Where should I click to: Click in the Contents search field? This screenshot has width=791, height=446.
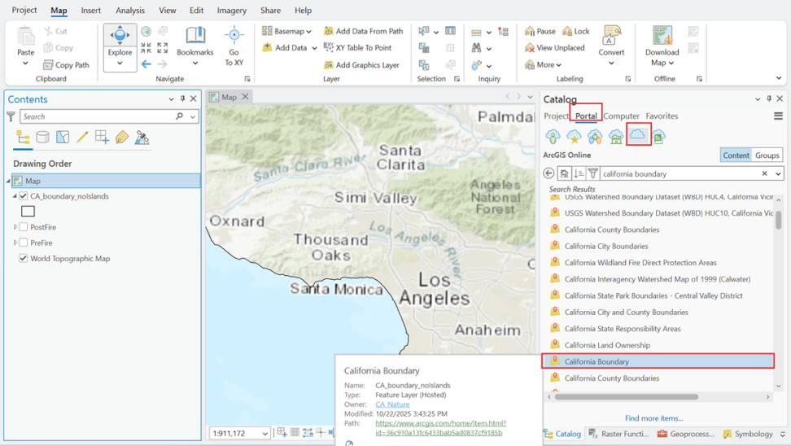97,116
